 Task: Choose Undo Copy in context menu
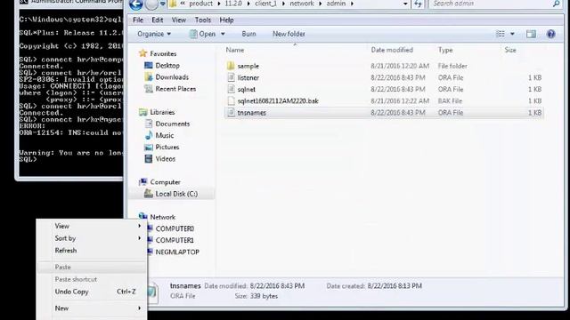pos(92,292)
